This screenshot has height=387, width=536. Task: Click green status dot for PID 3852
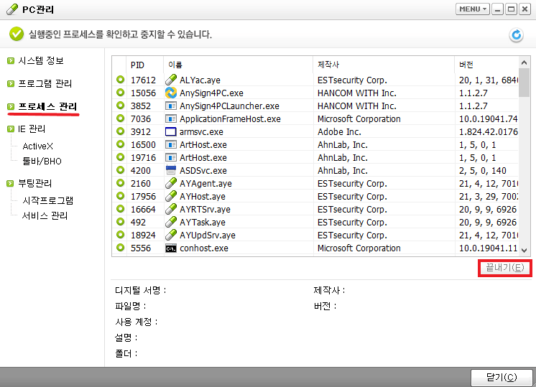[120, 106]
